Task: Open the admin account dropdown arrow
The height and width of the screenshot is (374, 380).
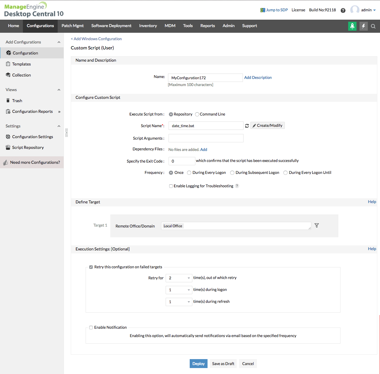Action: [374, 10]
